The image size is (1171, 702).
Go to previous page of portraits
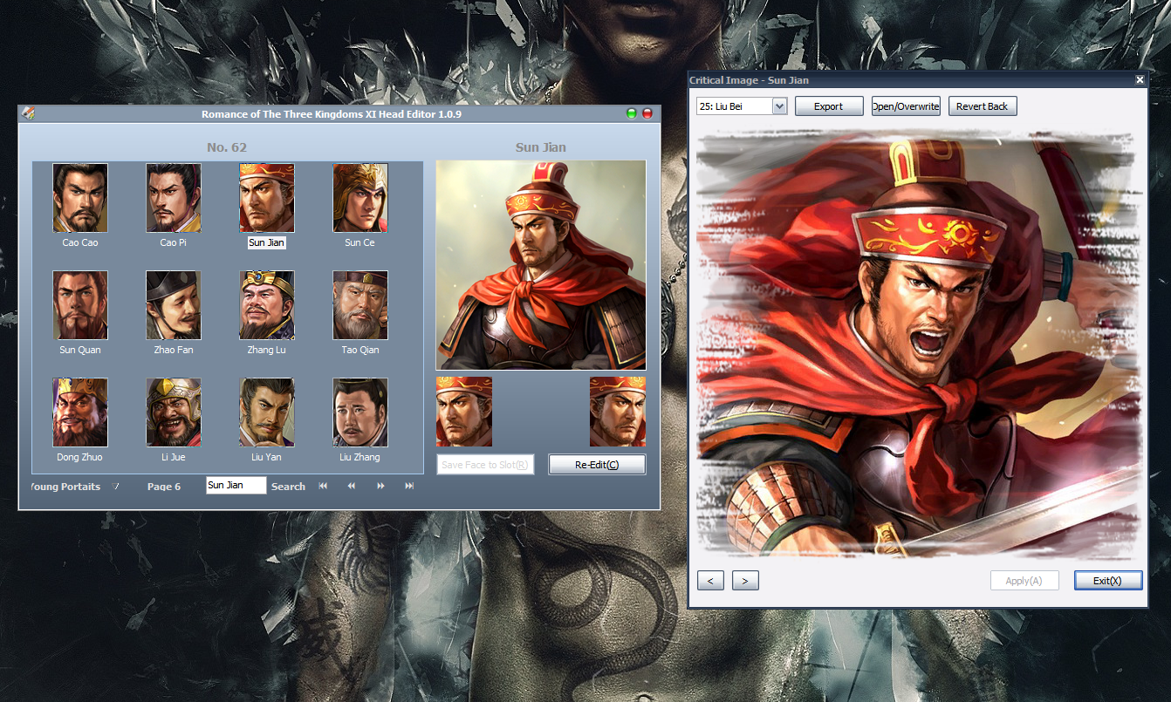point(352,486)
